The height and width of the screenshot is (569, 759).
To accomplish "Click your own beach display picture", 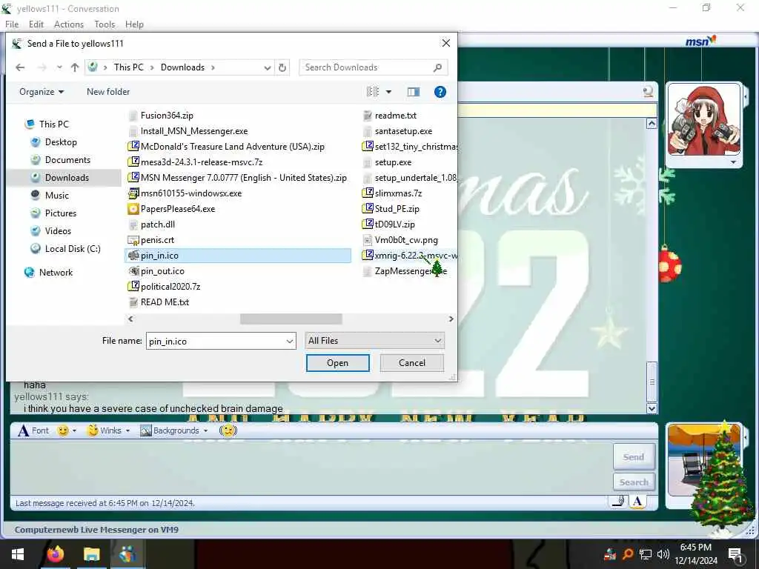I will click(704, 459).
